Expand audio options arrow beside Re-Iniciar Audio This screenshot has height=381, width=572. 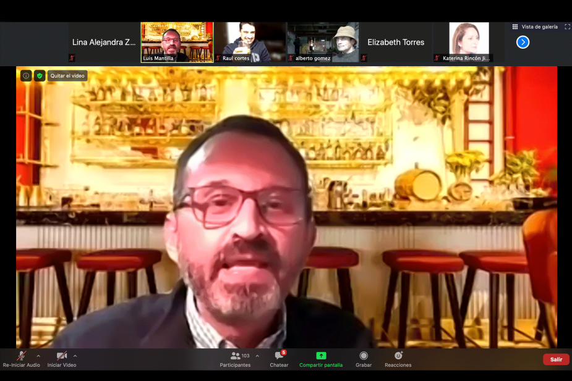38,356
